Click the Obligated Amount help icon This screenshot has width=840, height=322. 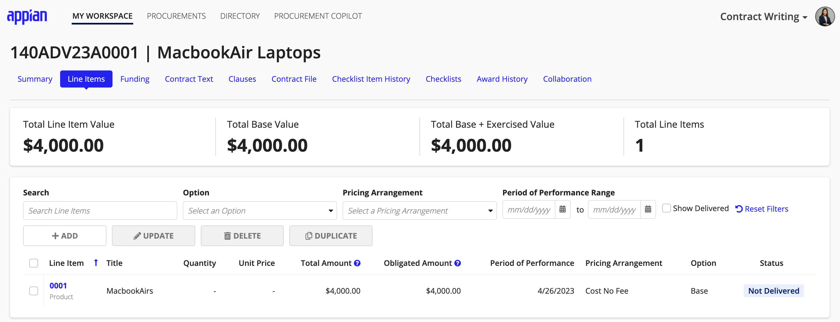tap(458, 263)
